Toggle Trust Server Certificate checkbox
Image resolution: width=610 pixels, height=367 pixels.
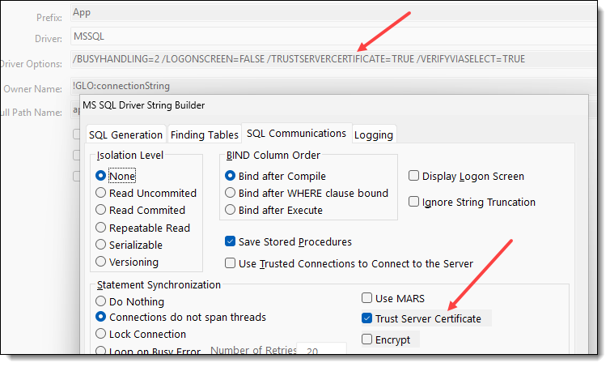(x=367, y=318)
